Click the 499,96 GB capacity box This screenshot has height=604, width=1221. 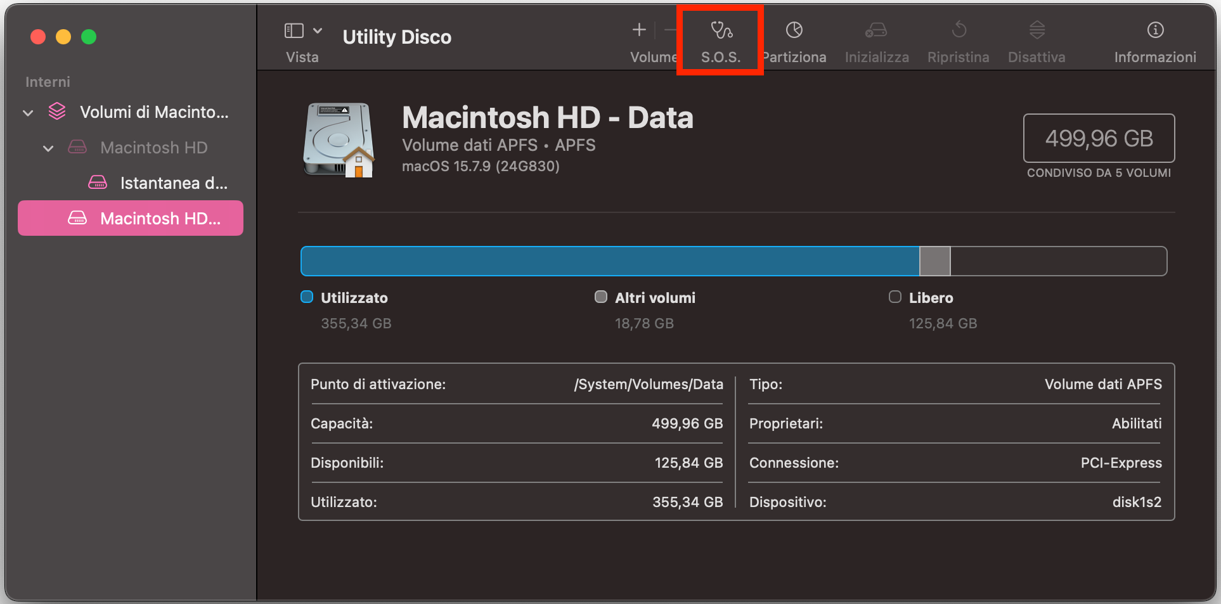(x=1099, y=138)
